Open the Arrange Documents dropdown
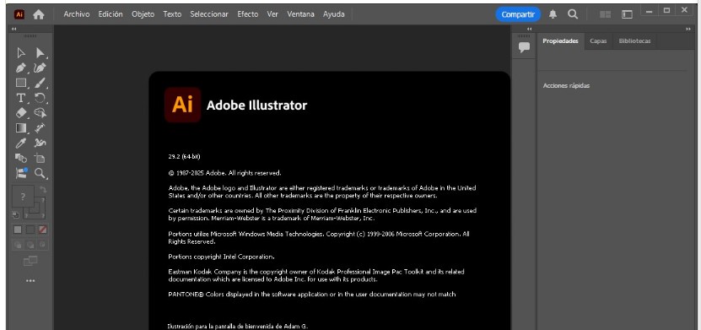 pyautogui.click(x=606, y=14)
